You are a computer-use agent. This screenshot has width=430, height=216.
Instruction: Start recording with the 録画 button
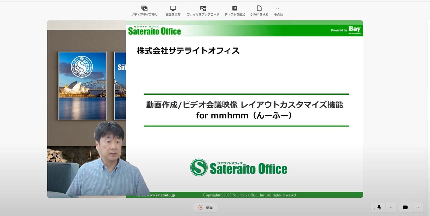point(205,207)
